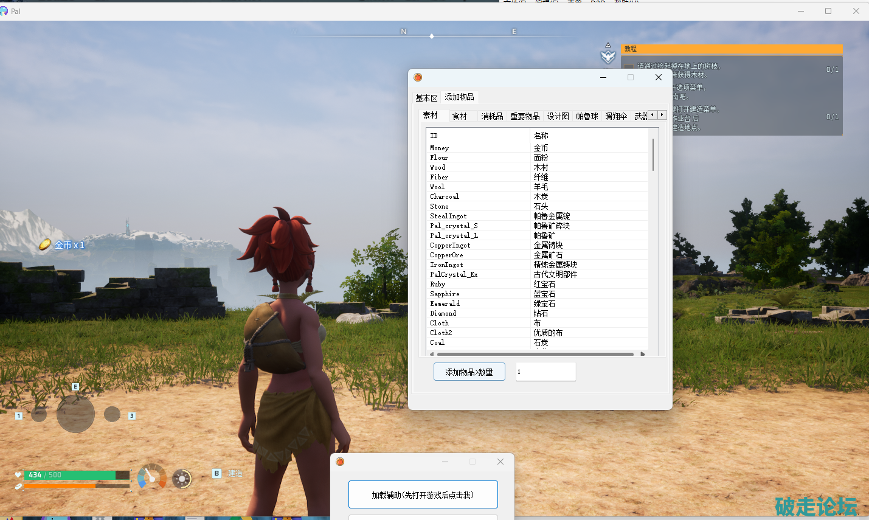Click the gold coin pickup icon
869x520 pixels.
(x=45, y=244)
